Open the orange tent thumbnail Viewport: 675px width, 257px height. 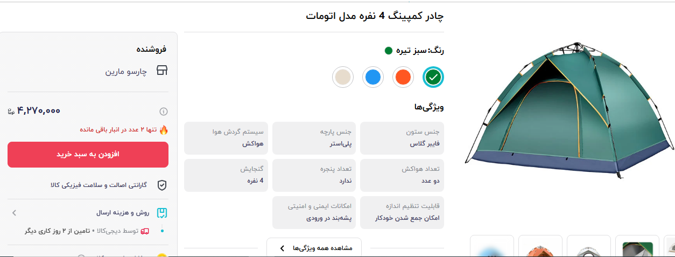click(x=540, y=247)
